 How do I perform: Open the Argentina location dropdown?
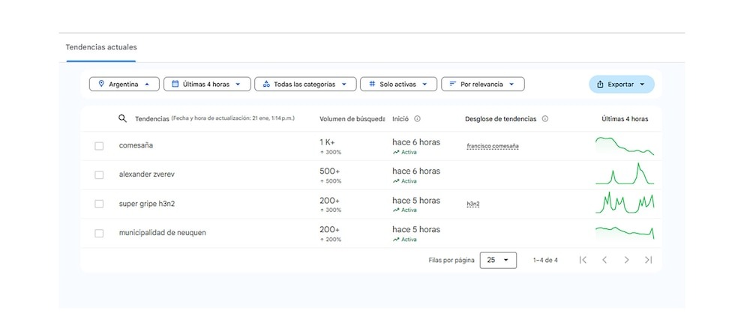[124, 84]
